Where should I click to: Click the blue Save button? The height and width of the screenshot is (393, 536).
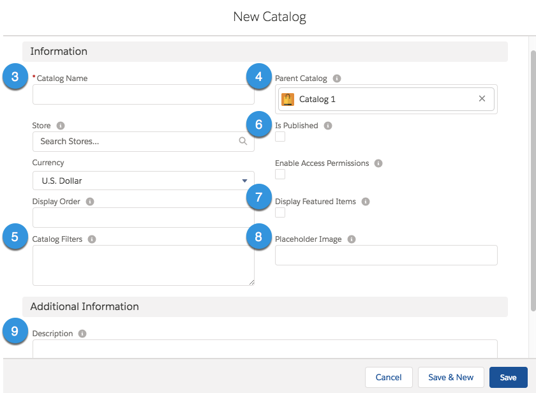click(x=508, y=377)
